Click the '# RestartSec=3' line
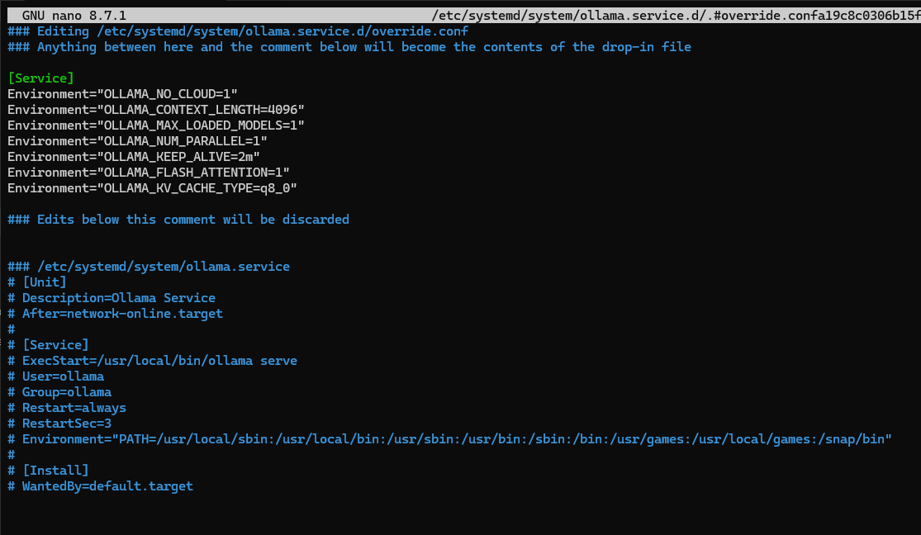 (59, 424)
